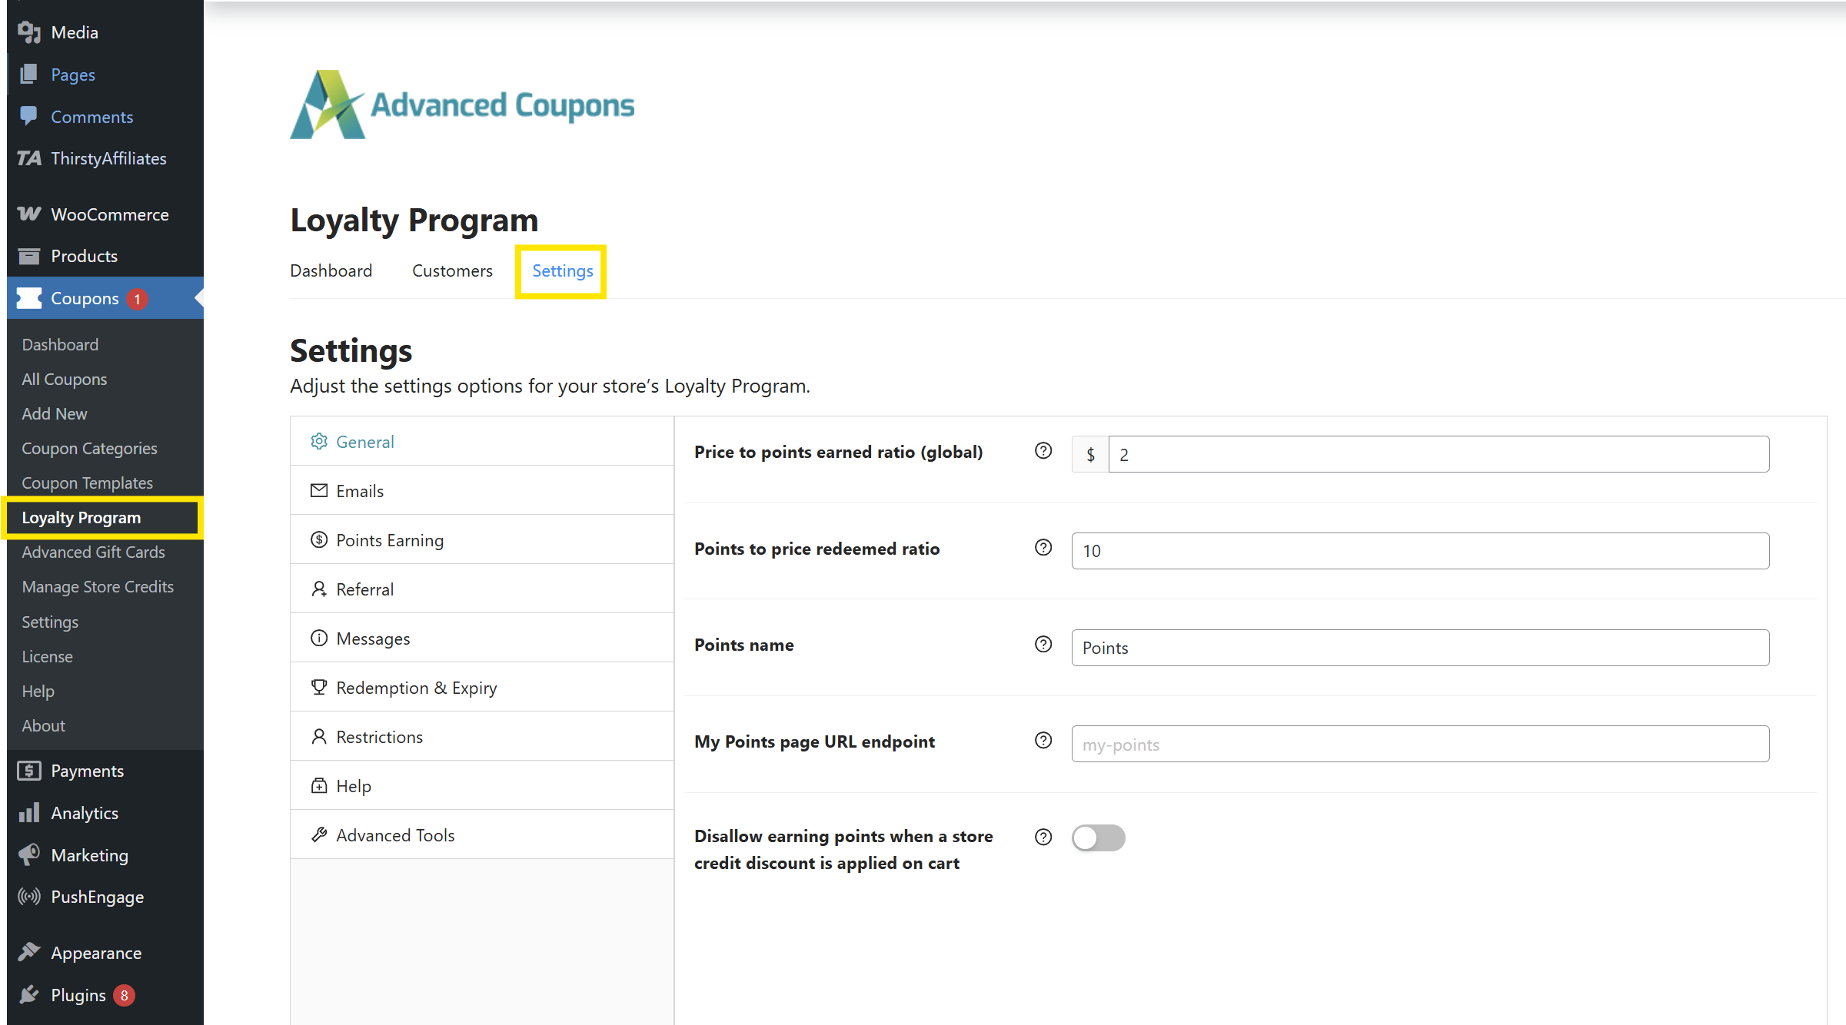
Task: Focus the My Points page URL endpoint field
Action: (1419, 744)
